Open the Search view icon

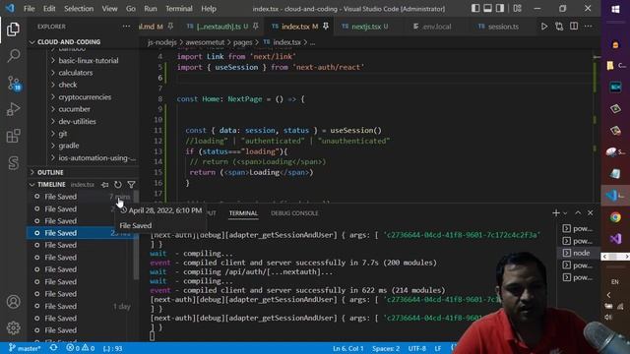point(13,55)
